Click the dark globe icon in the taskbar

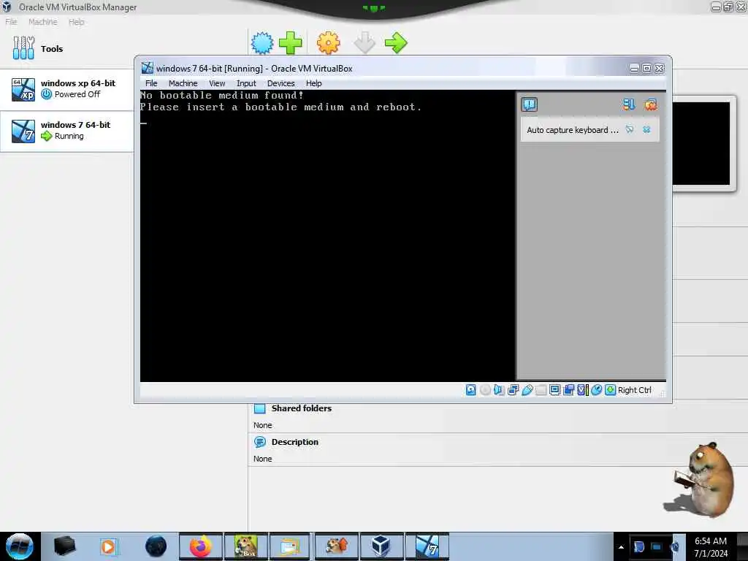click(x=156, y=546)
